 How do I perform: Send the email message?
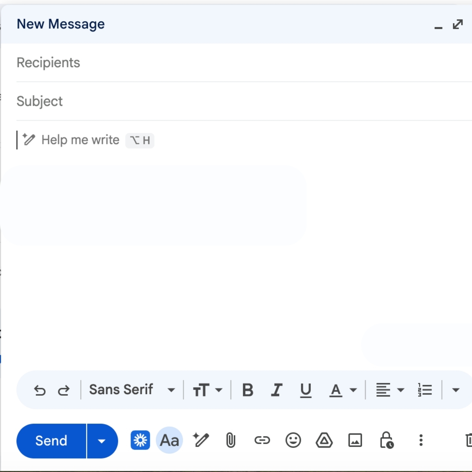(x=51, y=441)
